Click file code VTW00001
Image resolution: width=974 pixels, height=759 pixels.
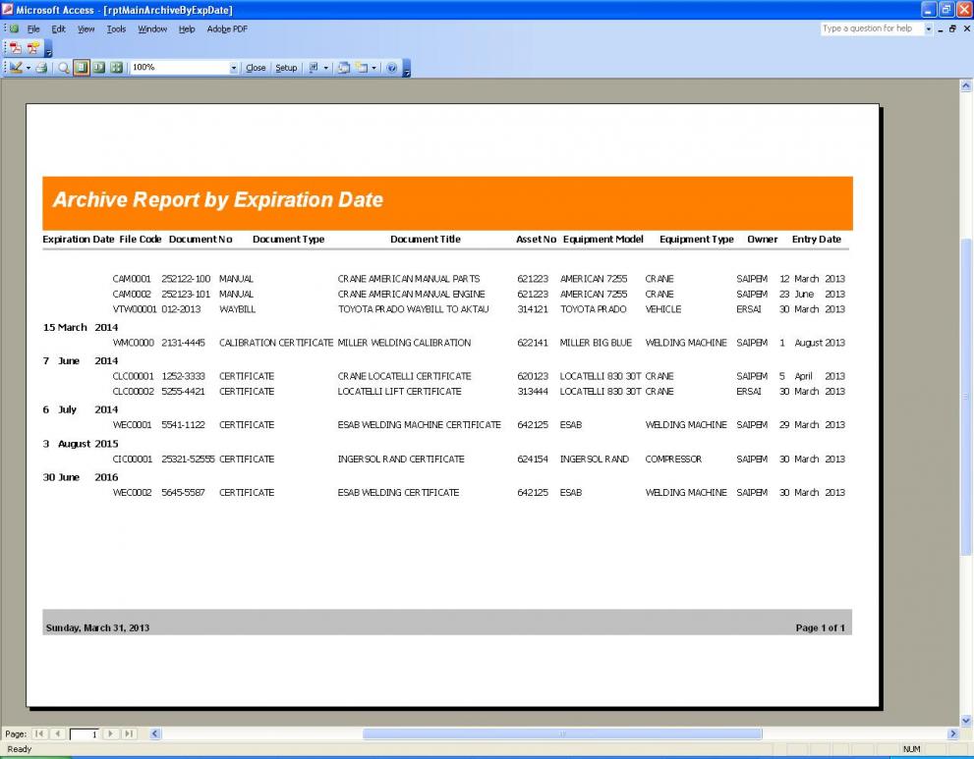coord(135,309)
